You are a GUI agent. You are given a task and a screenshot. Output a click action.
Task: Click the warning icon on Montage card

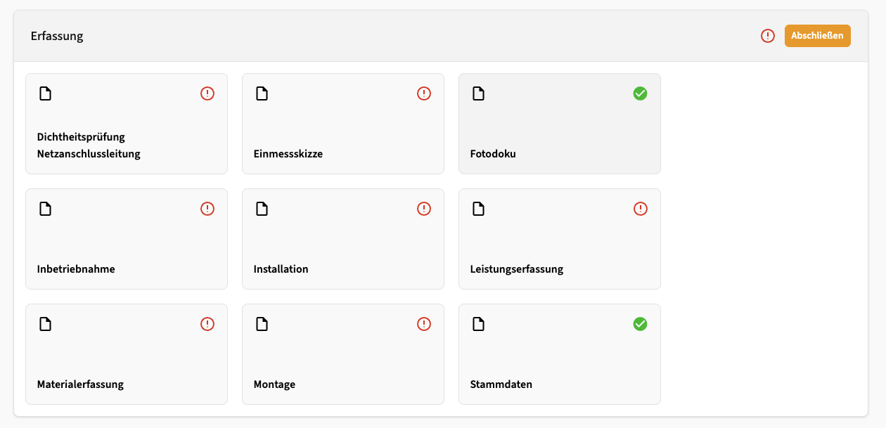(424, 324)
